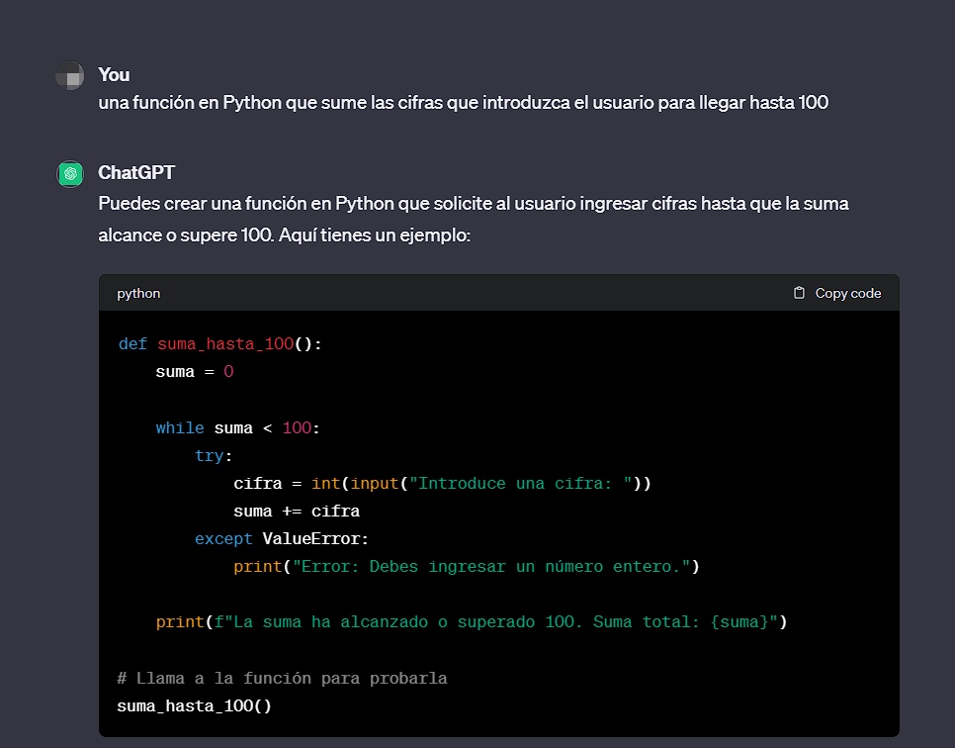Click the print 'La suma ha alcanzado' line
Screen dimensions: 955x748
[472, 621]
